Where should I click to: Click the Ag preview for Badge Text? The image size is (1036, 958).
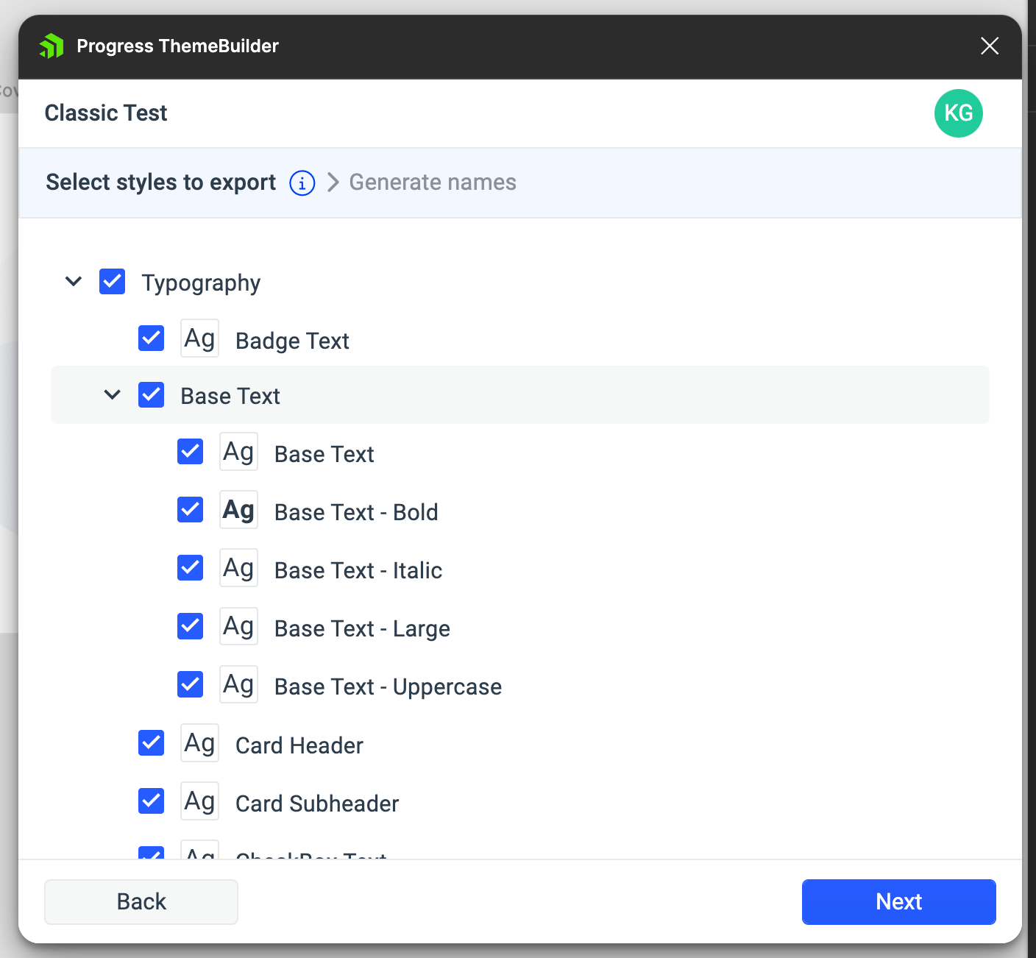tap(200, 338)
